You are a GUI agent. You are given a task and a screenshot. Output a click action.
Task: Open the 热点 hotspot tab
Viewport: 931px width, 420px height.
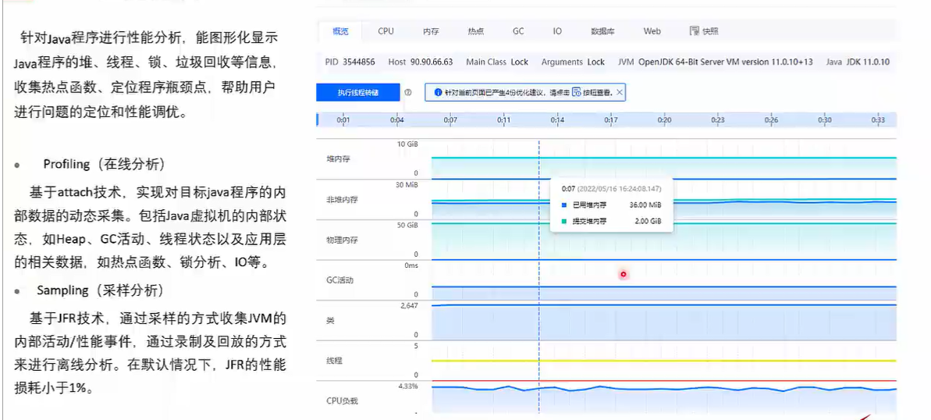[x=475, y=31]
